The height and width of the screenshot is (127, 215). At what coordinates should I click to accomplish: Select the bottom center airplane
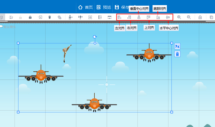point(94,103)
